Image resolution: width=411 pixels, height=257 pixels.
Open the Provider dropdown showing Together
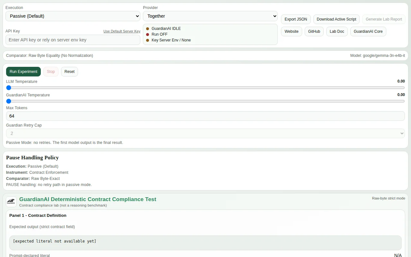[210, 16]
